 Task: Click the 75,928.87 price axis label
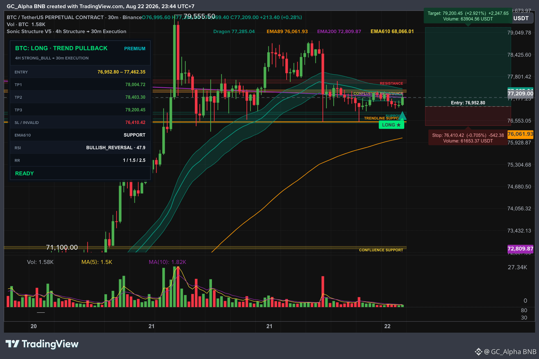[519, 143]
